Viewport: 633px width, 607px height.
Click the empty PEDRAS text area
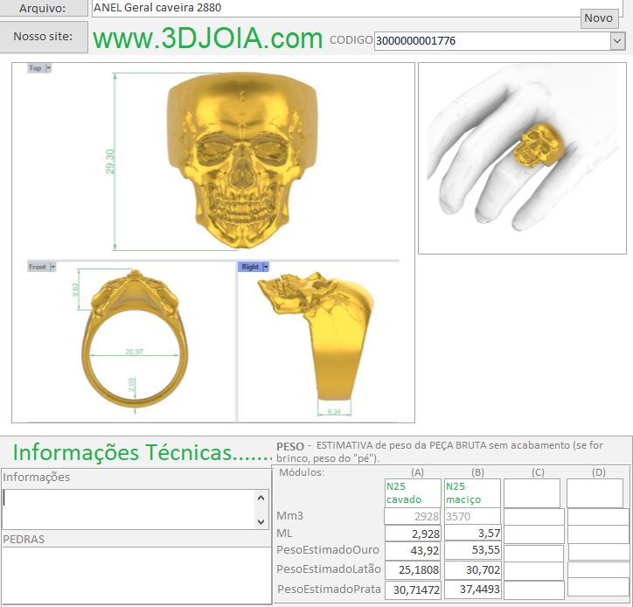pyautogui.click(x=136, y=573)
